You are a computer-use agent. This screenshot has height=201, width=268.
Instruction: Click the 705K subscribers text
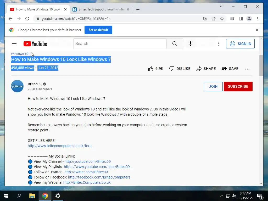click(40, 89)
